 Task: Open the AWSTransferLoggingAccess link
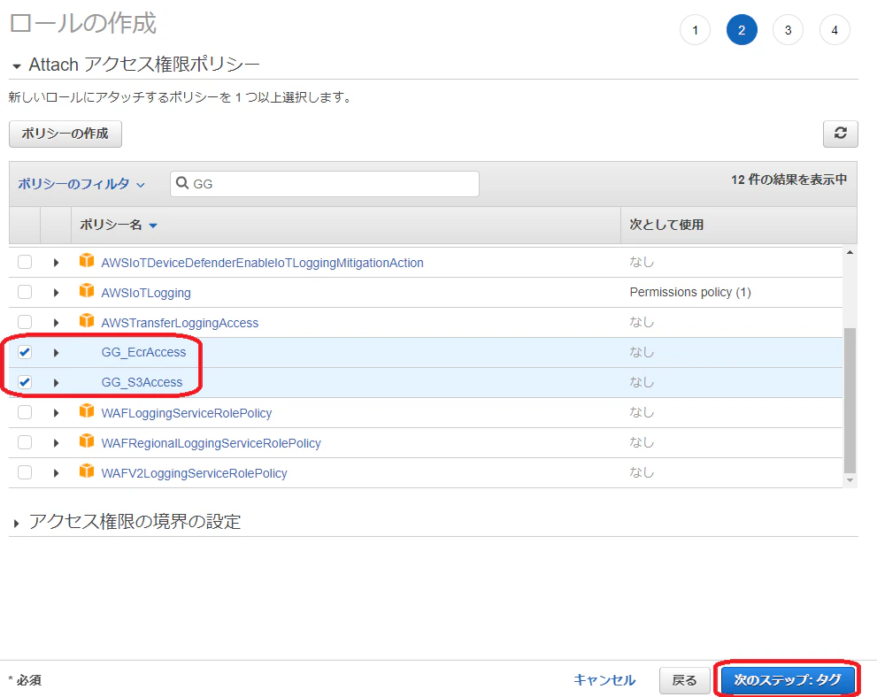(x=181, y=323)
